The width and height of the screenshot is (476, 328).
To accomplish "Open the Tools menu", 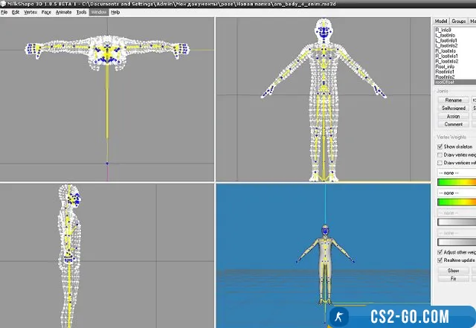I will tap(81, 13).
